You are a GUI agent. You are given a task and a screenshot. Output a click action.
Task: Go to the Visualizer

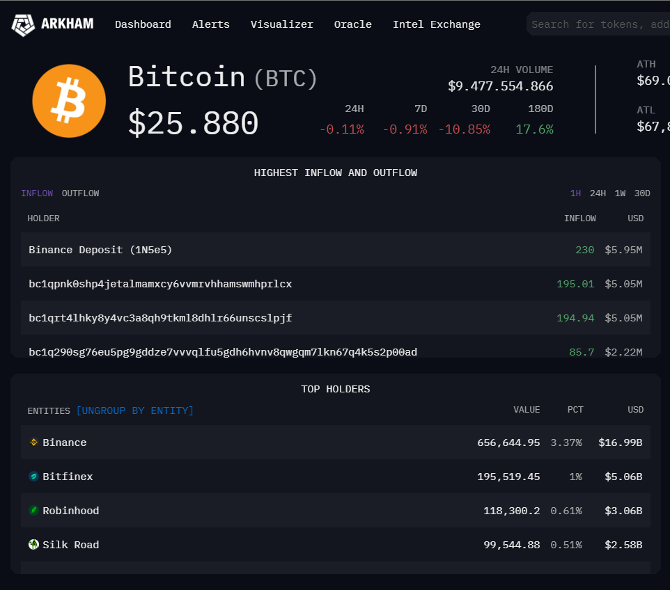click(281, 24)
